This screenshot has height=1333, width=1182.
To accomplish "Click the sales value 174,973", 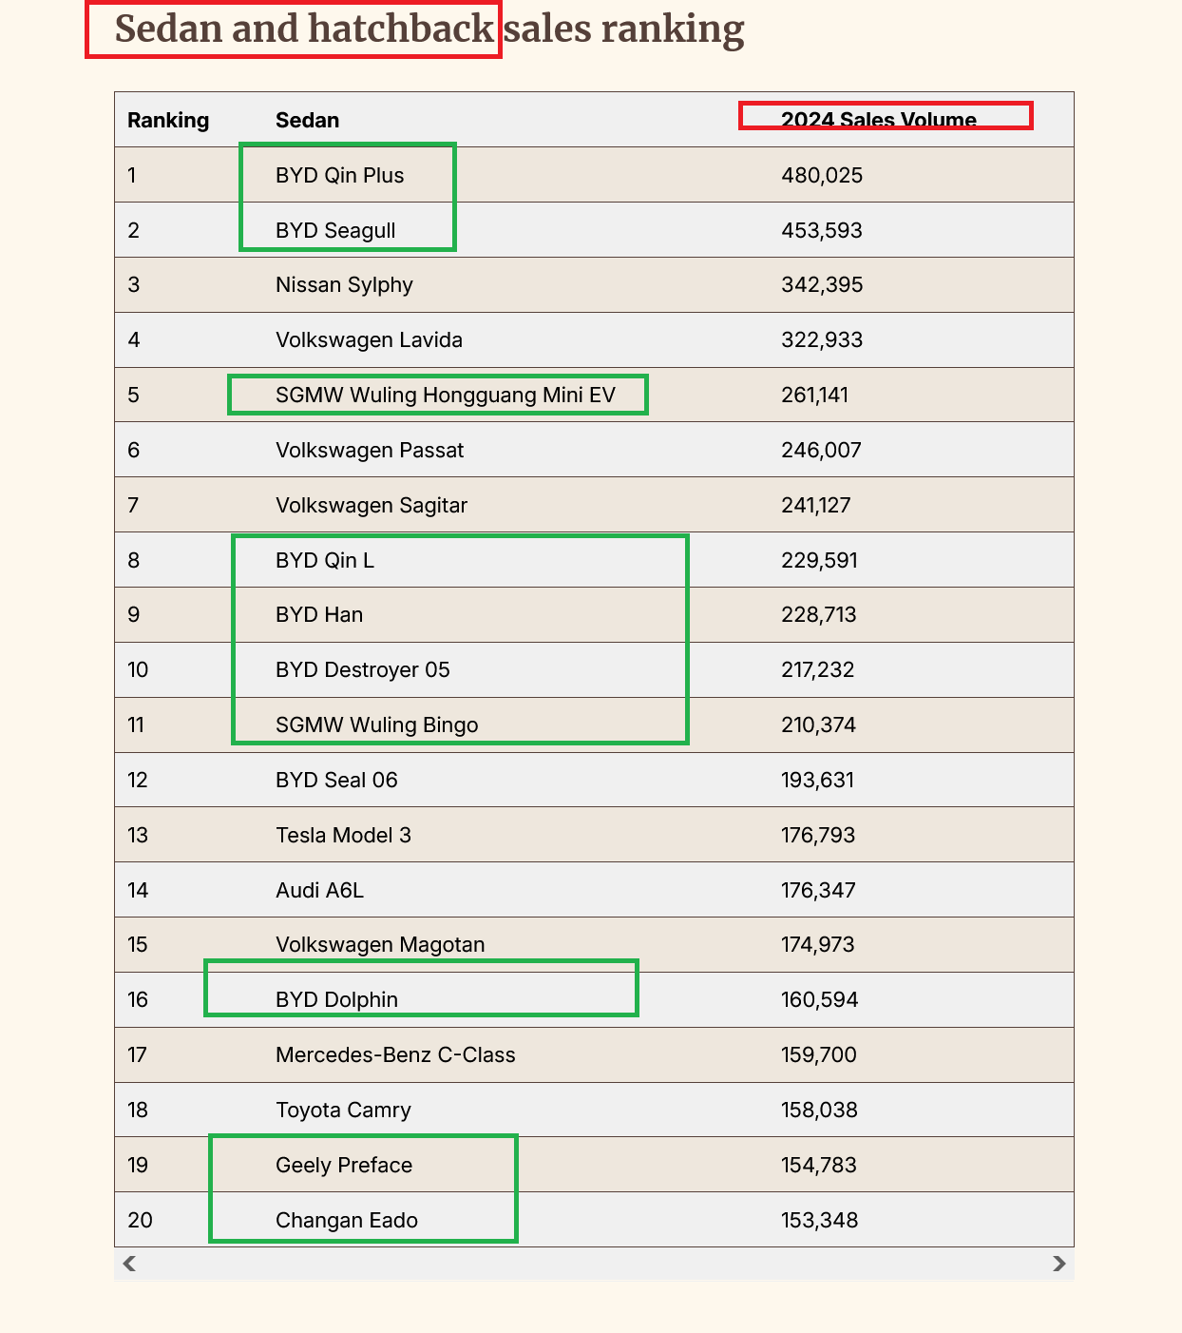I will click(818, 945).
